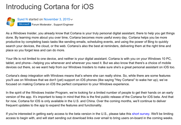Click the blue Microsoft badge
Viewport: 181px width, 125px height.
pos(24,24)
